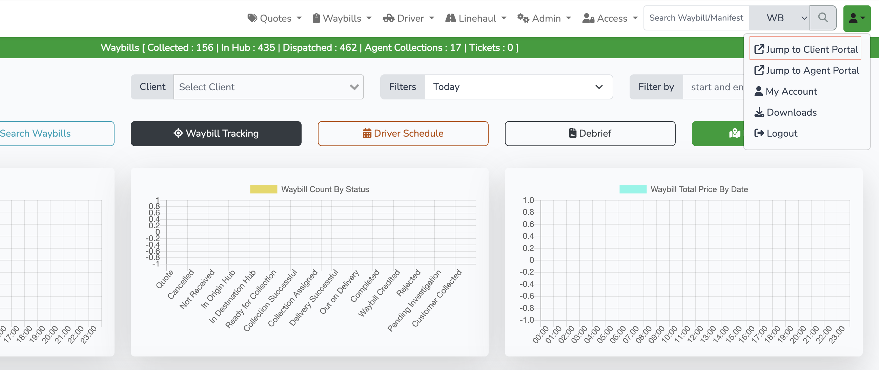Click the Access user-lock icon
879x370 pixels.
pos(588,18)
